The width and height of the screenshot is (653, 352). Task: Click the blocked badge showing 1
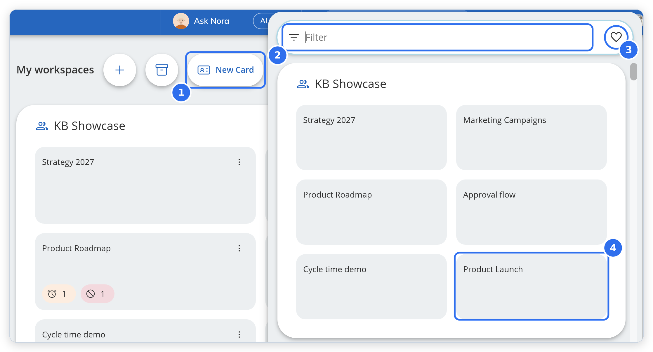click(x=97, y=294)
